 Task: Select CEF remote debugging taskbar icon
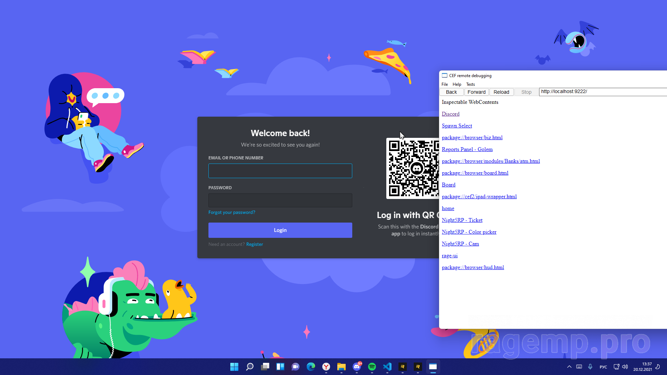point(433,367)
